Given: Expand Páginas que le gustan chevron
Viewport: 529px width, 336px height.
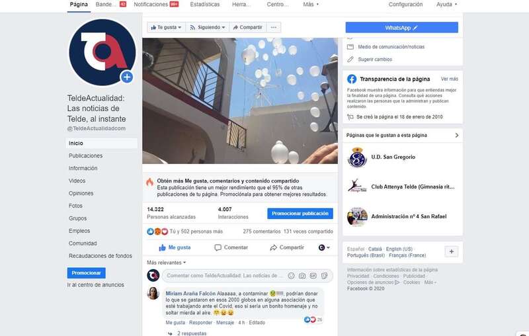Looking at the screenshot, I should [456, 136].
